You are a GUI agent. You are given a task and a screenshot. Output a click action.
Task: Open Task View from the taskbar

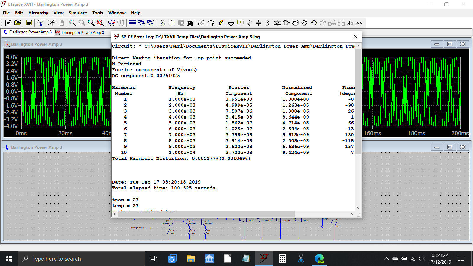[154, 259]
